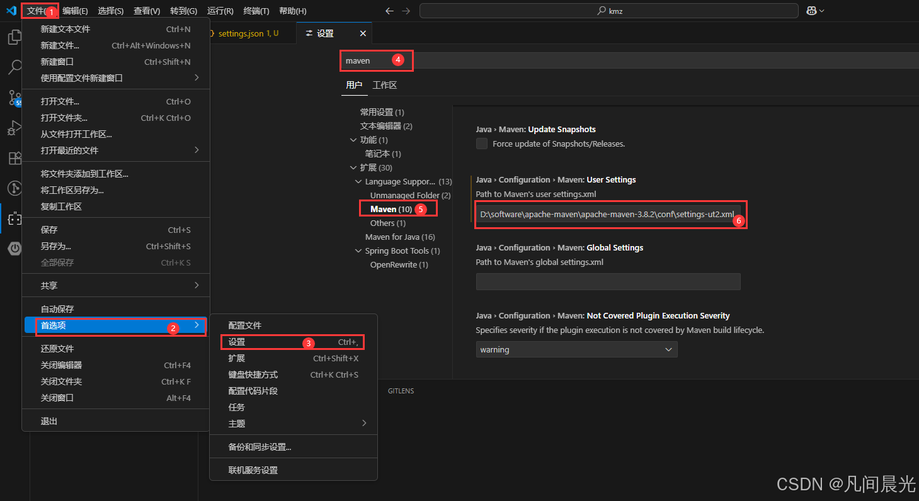Viewport: 919px width, 501px height.
Task: Open the Explorer view in activity bar
Action: [x=14, y=37]
